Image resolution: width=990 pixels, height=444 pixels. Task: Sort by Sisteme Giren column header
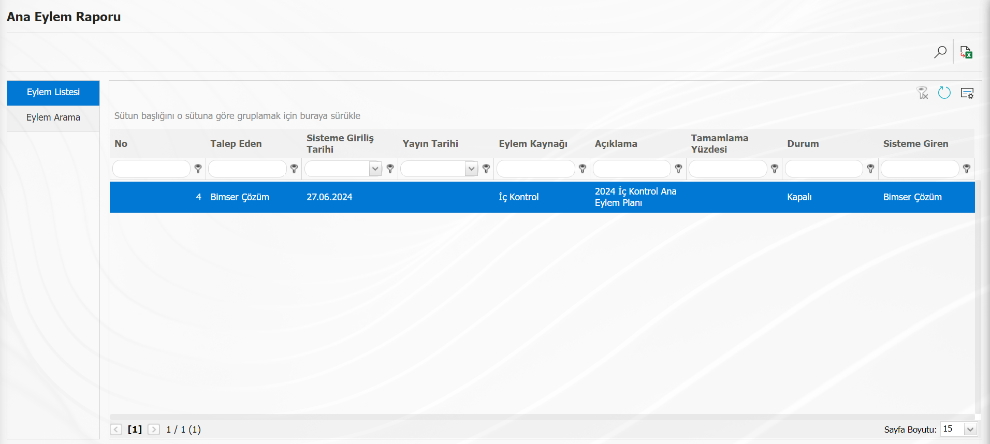pos(916,144)
